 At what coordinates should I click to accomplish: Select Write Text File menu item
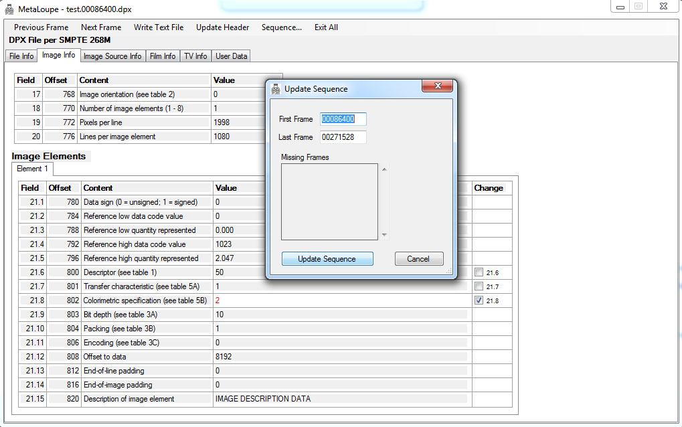(159, 27)
